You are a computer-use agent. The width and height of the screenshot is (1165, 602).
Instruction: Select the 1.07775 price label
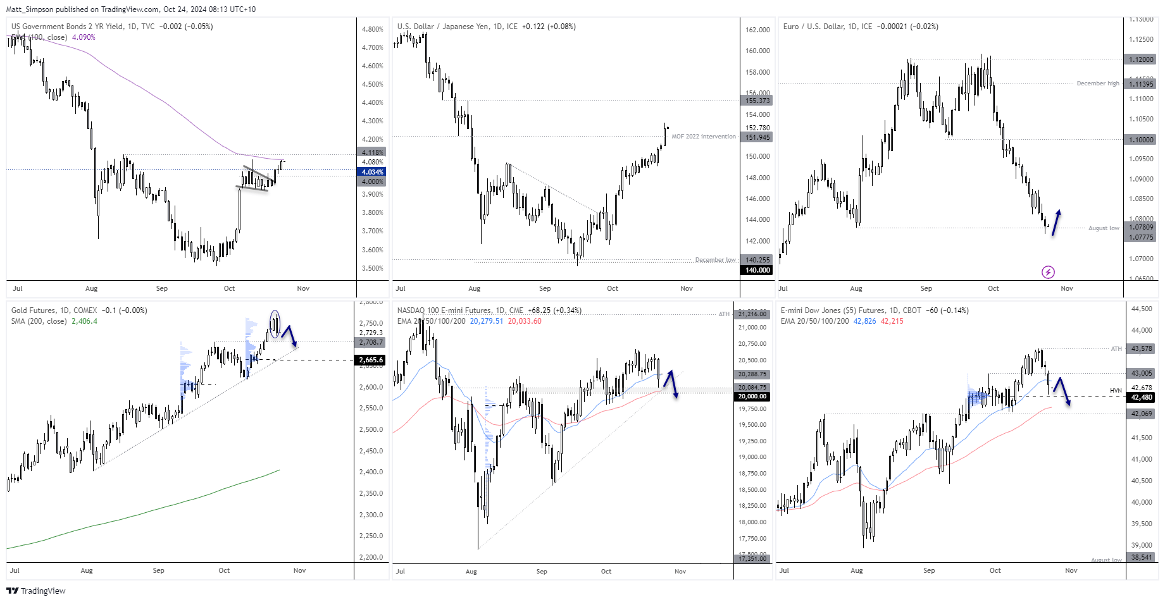click(x=1142, y=238)
